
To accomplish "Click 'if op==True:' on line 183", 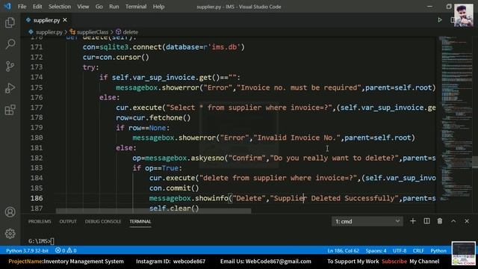I will [158, 168].
